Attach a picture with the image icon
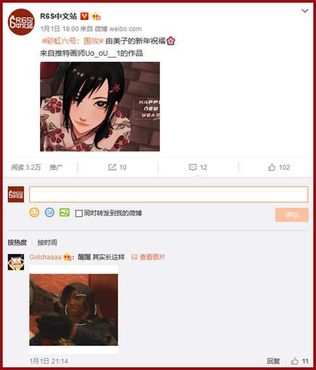316x370 pixels. pyautogui.click(x=64, y=213)
